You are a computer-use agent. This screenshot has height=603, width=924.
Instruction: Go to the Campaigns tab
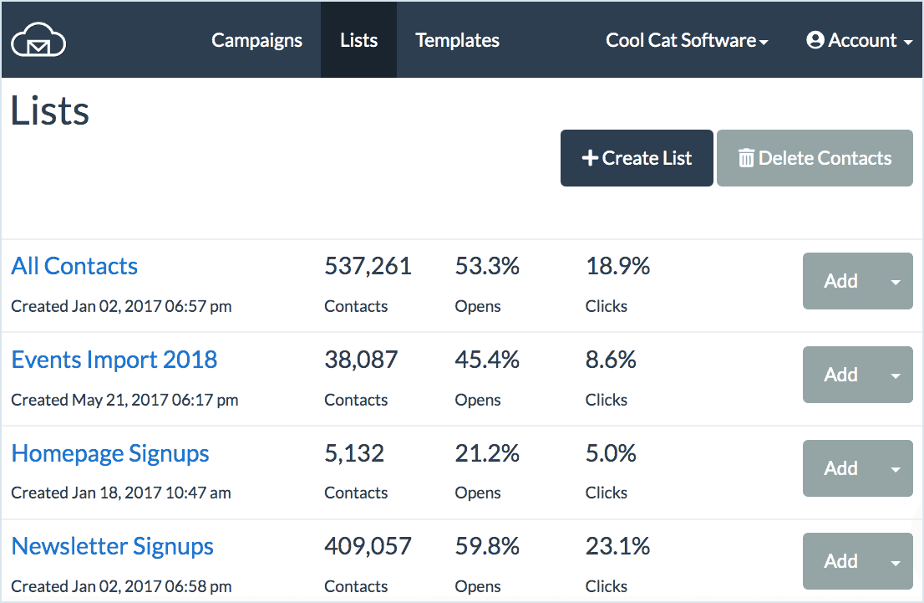coord(257,40)
